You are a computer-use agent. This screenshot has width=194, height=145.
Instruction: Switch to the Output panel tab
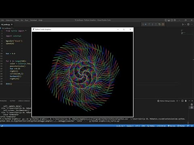point(13,101)
